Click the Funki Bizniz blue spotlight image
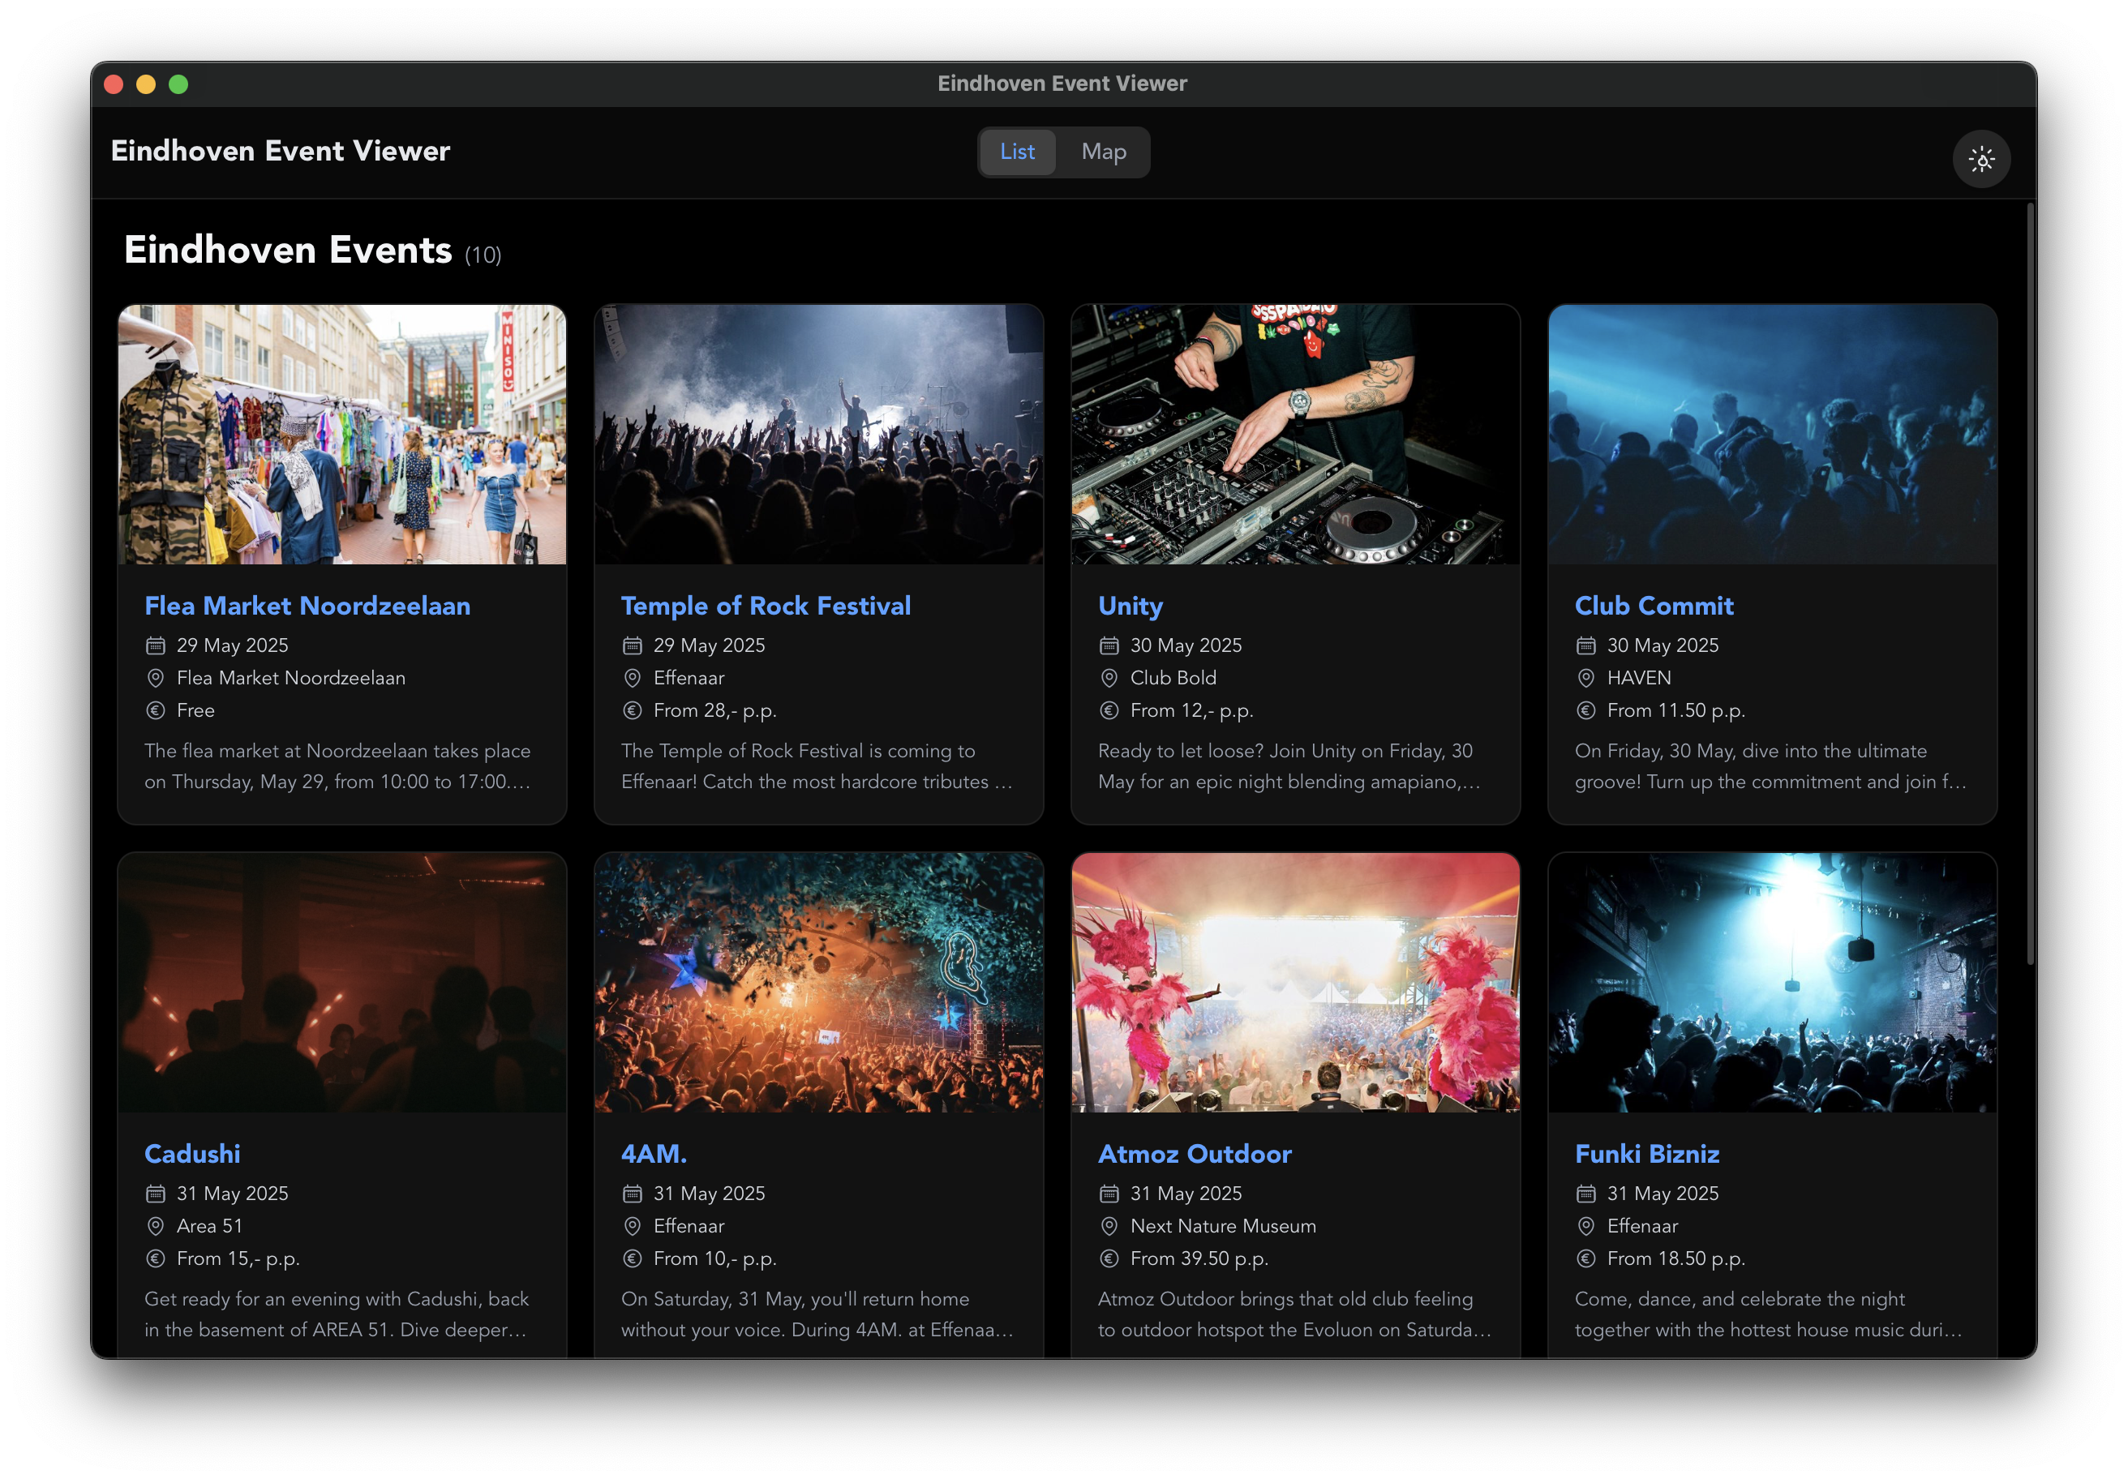The width and height of the screenshot is (2128, 1479). point(1771,982)
